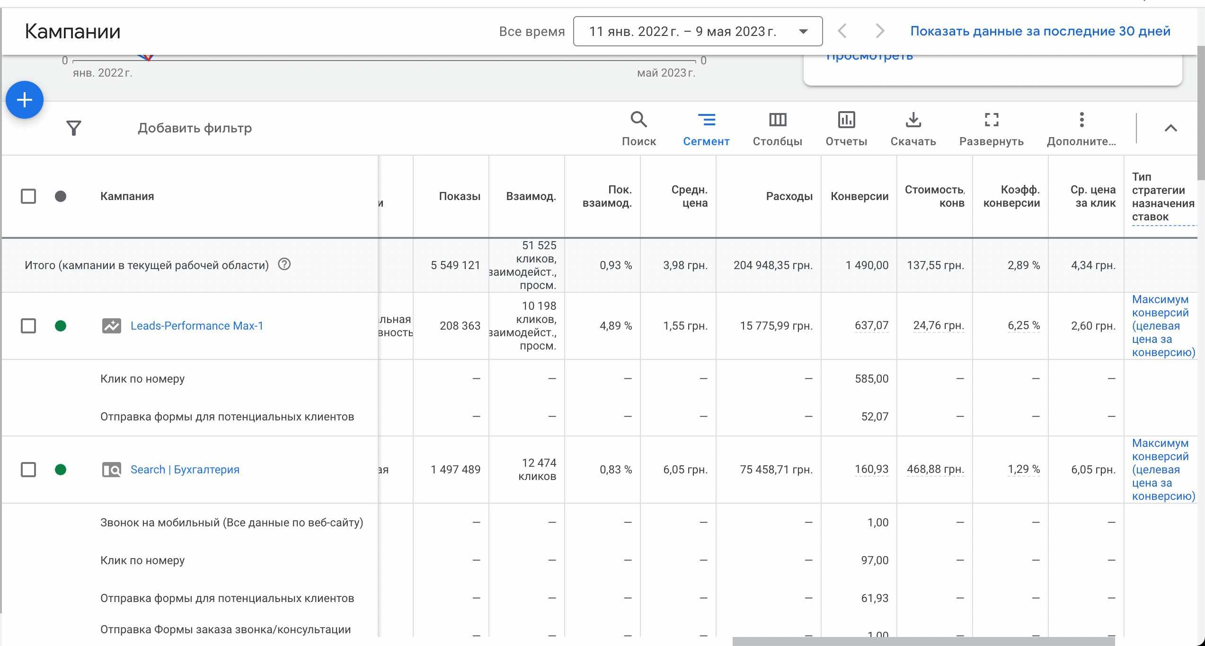The image size is (1205, 646).
Task: Click the 637,07 conversions value
Action: pos(871,325)
